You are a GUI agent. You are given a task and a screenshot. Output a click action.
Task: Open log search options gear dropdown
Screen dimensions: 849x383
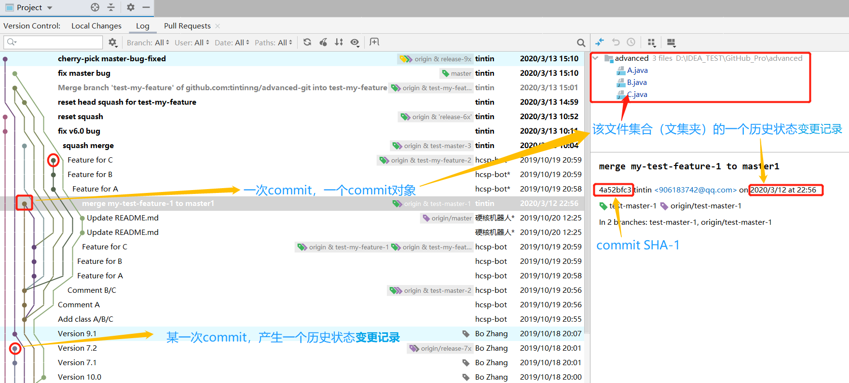pyautogui.click(x=113, y=42)
